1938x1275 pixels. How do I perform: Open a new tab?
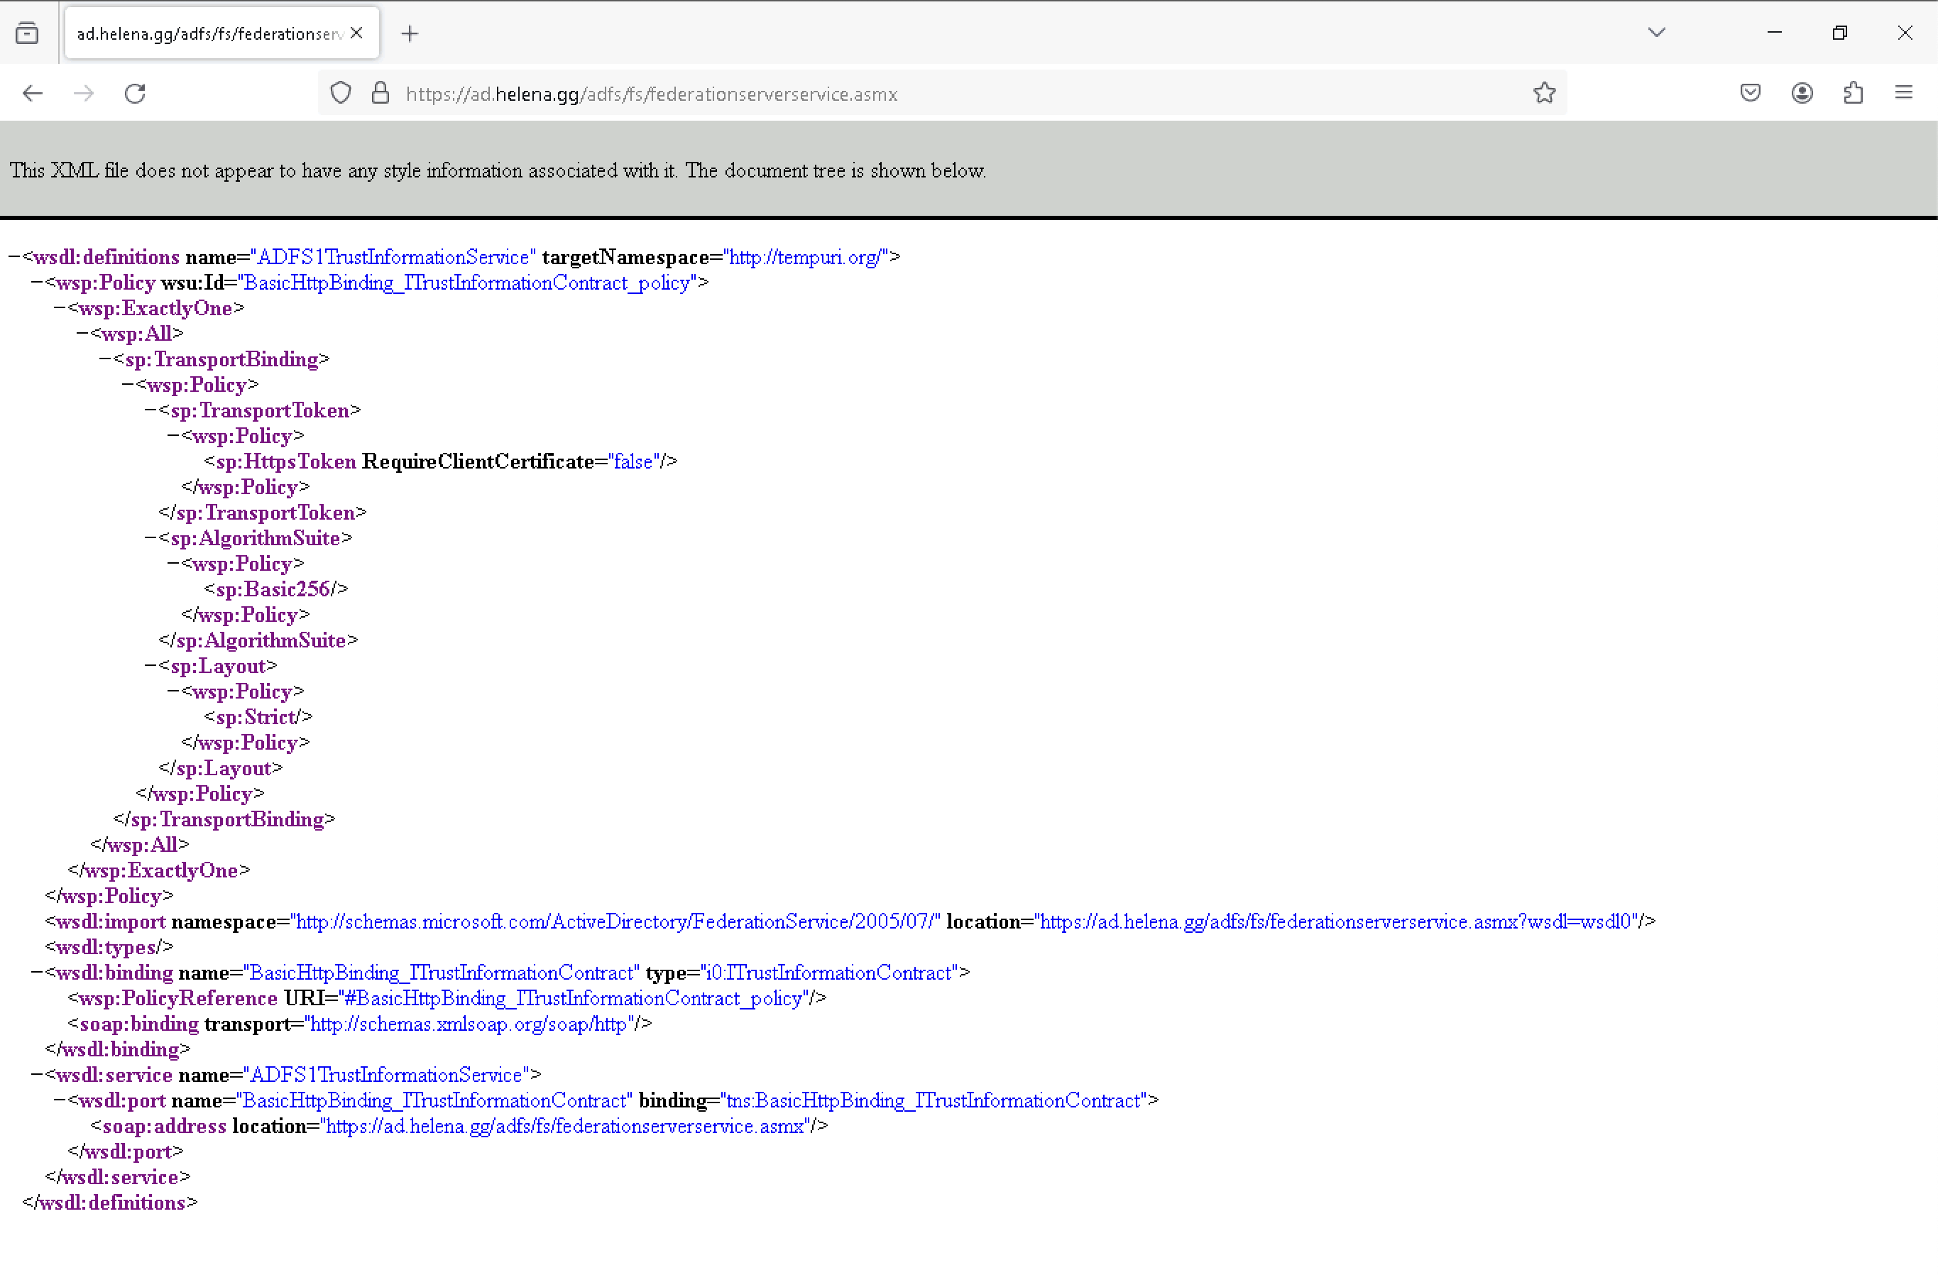coord(410,33)
